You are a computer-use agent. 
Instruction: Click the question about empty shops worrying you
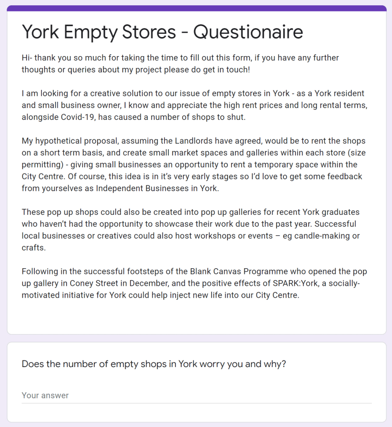pos(154,364)
